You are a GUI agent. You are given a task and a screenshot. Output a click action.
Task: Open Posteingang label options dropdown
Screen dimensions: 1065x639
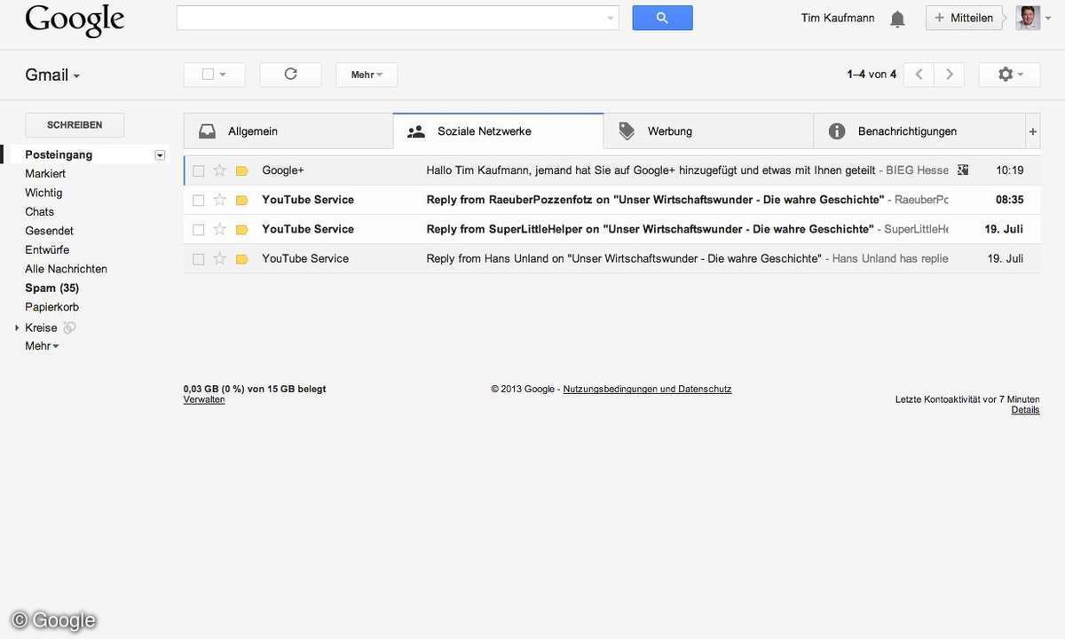pyautogui.click(x=160, y=155)
